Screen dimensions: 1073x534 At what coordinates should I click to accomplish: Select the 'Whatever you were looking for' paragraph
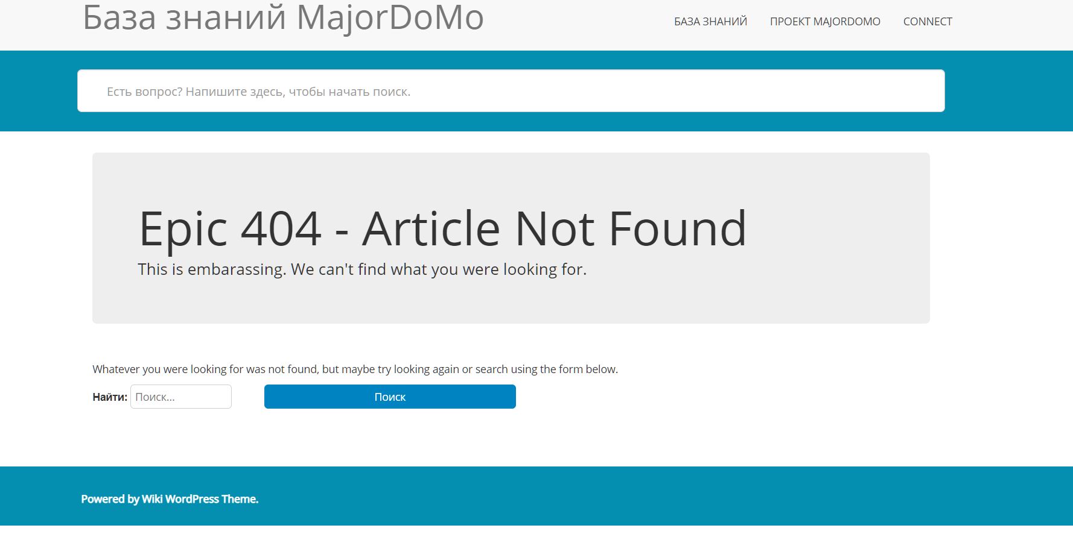pos(355,369)
